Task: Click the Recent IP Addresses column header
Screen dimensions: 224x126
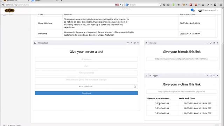Action: coord(158,98)
